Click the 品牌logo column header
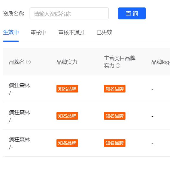Screen dimensions: 170x182 pos(160,62)
